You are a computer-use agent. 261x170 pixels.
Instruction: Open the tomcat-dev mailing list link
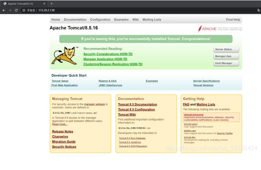pyautogui.click(x=190, y=137)
